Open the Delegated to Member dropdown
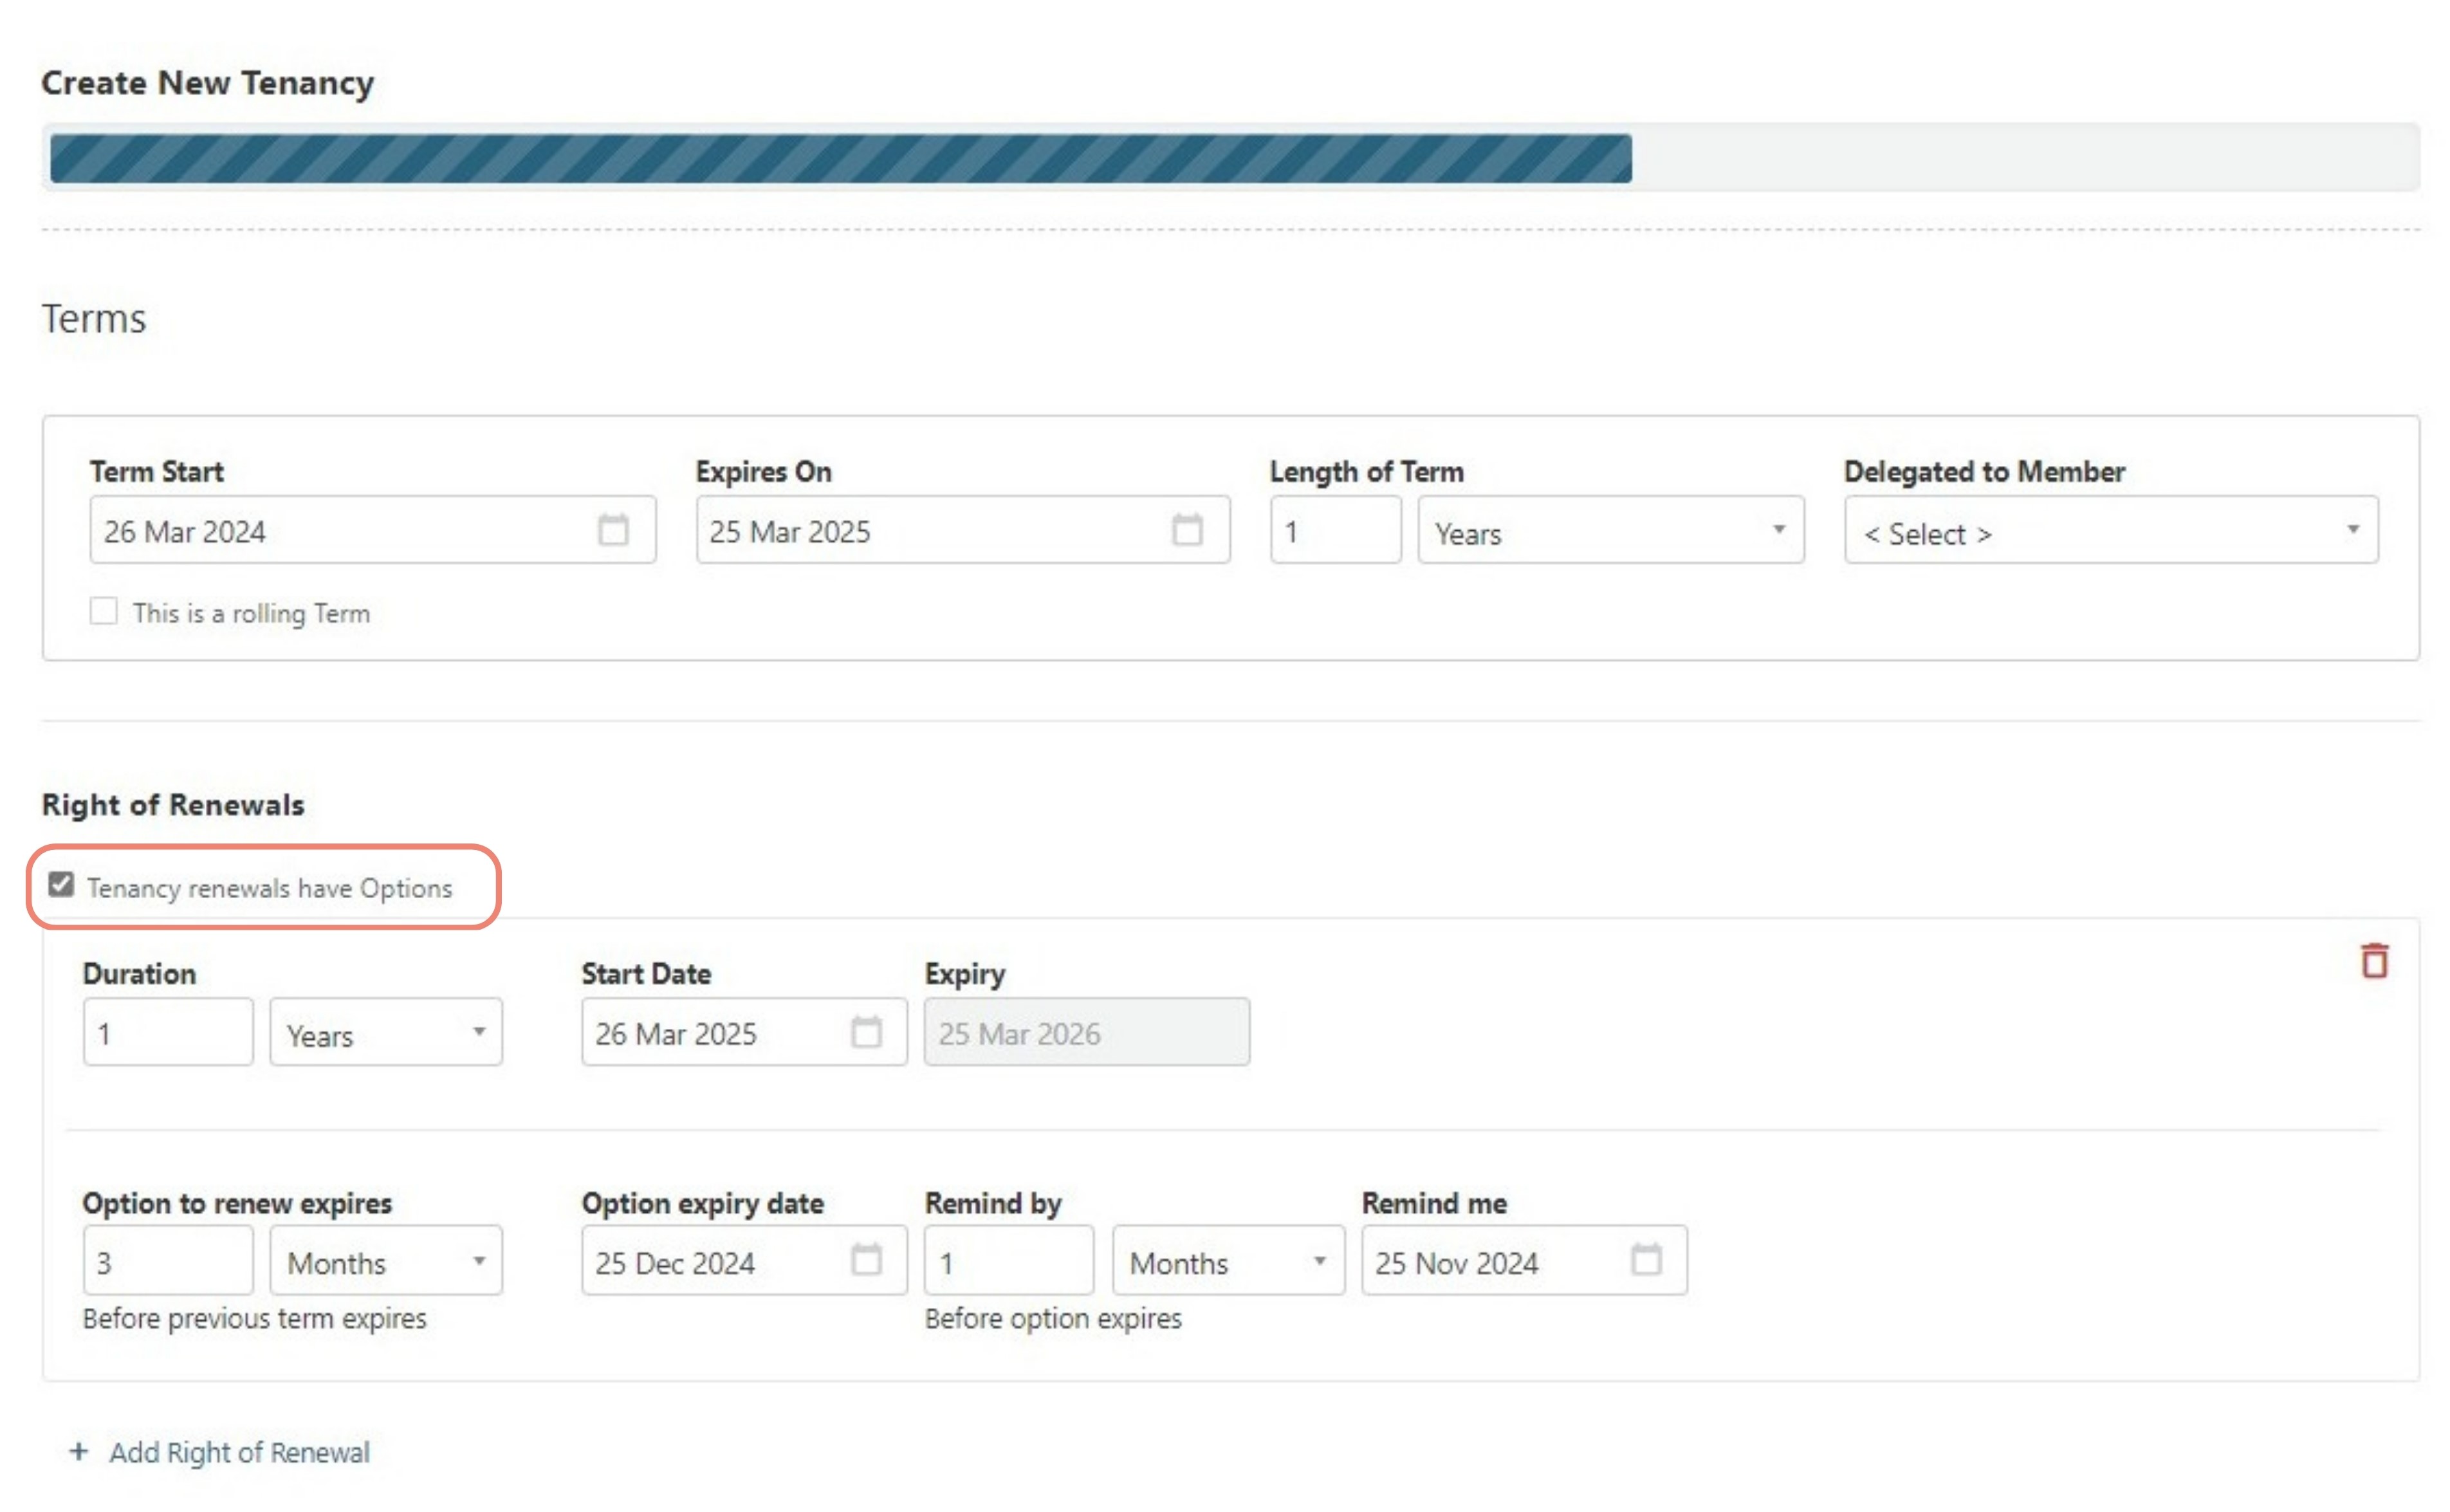The height and width of the screenshot is (1512, 2450). click(2111, 530)
